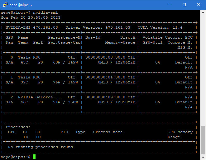Click the Bus-Id column header

click(93, 37)
